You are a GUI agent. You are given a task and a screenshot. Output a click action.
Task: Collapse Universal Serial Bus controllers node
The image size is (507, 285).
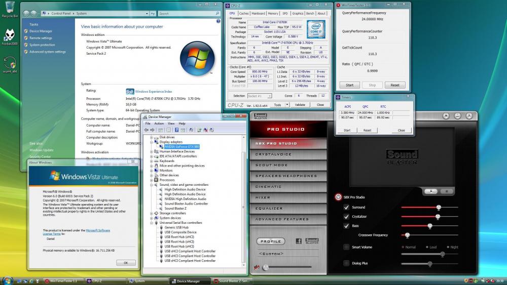click(151, 223)
